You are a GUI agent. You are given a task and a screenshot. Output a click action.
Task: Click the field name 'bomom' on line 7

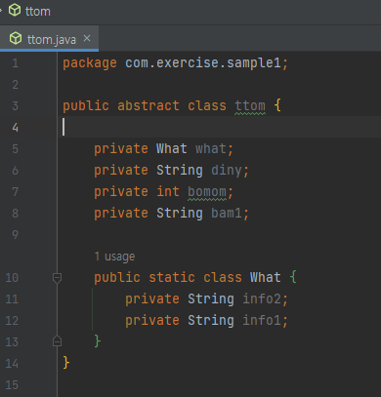coord(207,192)
